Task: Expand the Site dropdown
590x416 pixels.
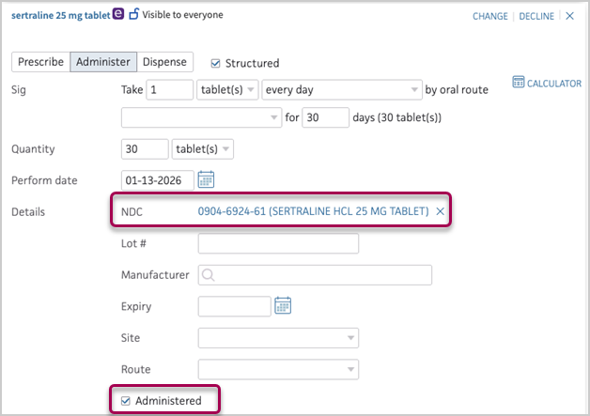Action: (x=278, y=338)
